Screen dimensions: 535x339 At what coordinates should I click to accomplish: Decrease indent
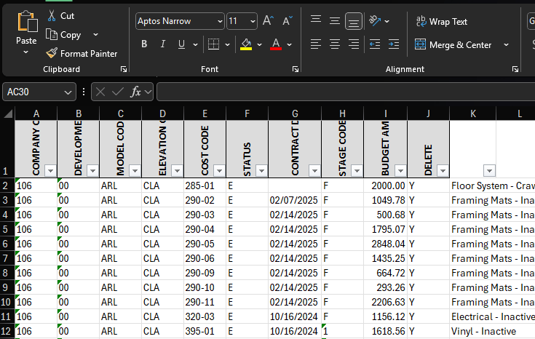(x=375, y=44)
